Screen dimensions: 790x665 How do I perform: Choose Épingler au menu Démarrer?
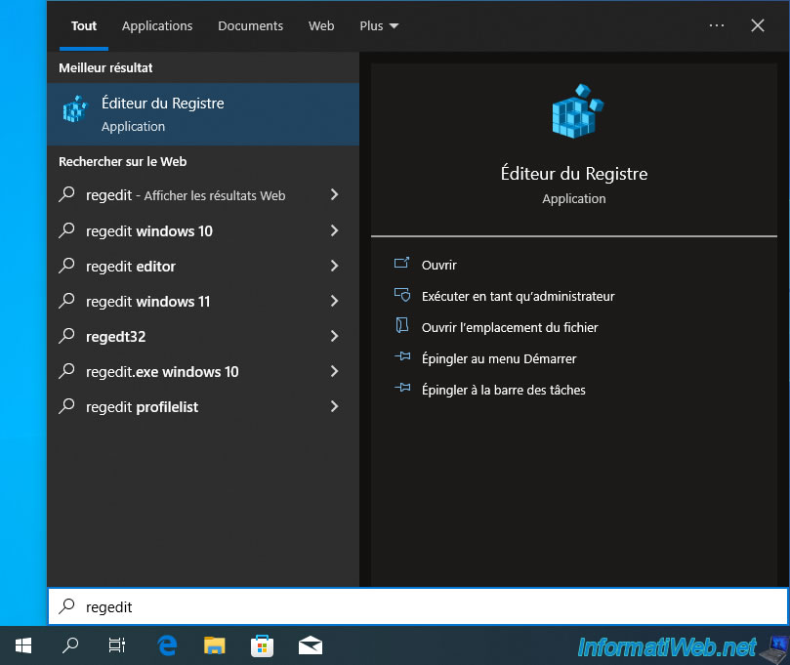coord(499,358)
